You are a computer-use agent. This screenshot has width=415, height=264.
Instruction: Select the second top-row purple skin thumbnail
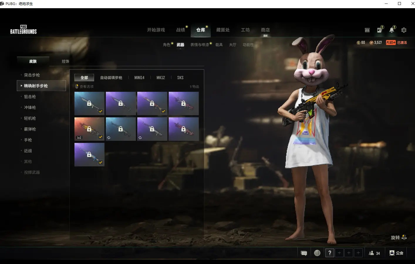tap(121, 103)
